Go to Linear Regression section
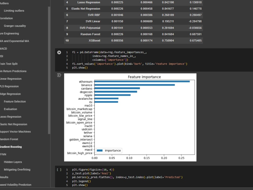The image size is (253, 190). (11, 79)
